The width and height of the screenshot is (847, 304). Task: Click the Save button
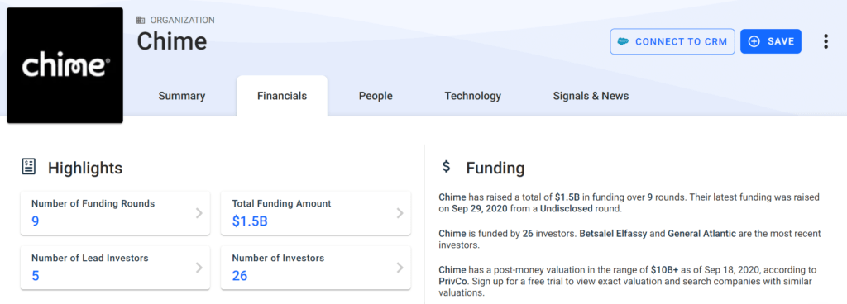click(x=771, y=41)
